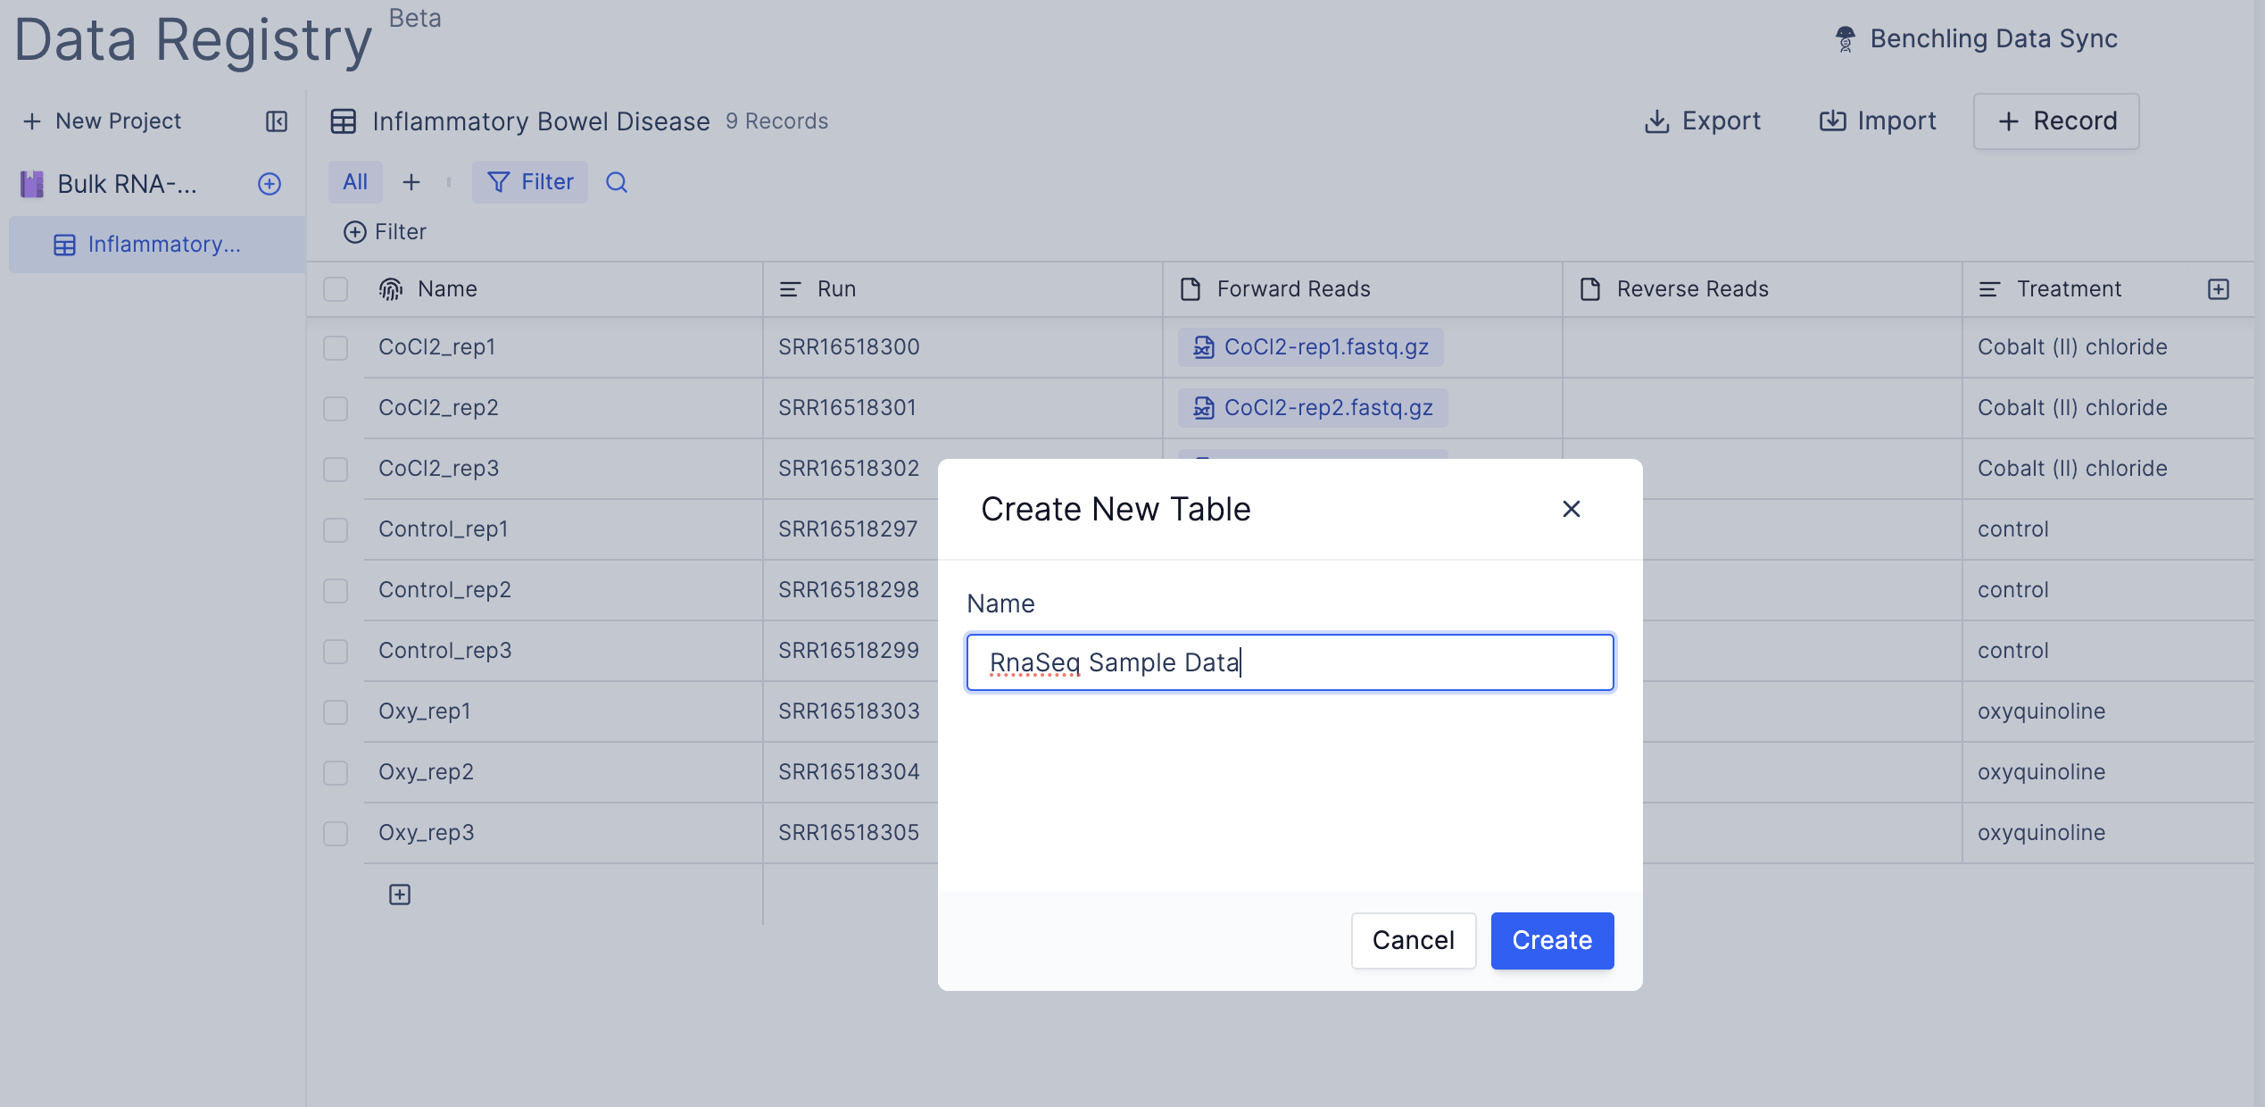Click the plus icon next to All

click(411, 182)
